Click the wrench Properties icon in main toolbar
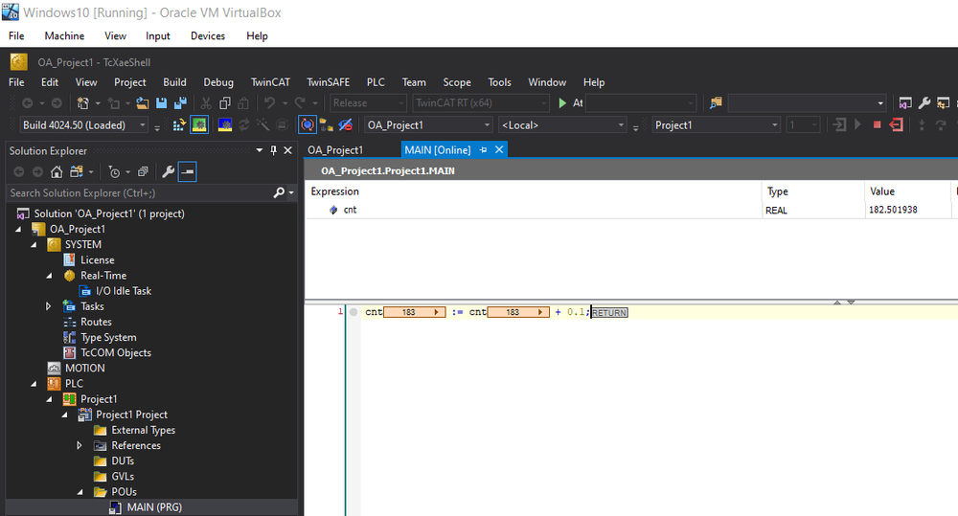Viewport: 958px width, 516px height. click(x=924, y=103)
